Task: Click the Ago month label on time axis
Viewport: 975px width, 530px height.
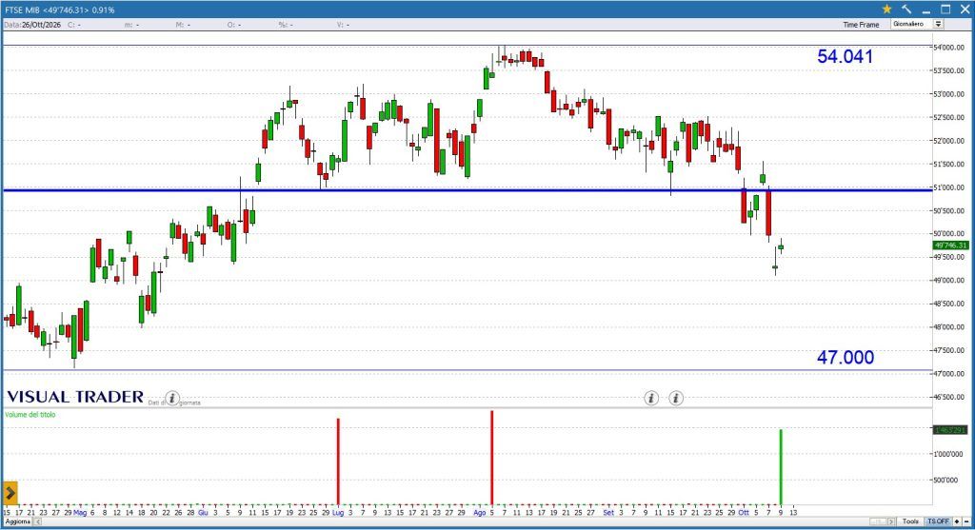Action: [x=480, y=513]
